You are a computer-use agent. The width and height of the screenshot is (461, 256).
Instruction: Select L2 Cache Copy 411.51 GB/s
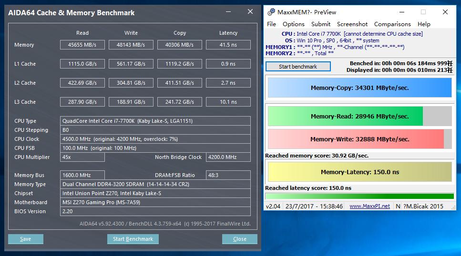coord(180,83)
